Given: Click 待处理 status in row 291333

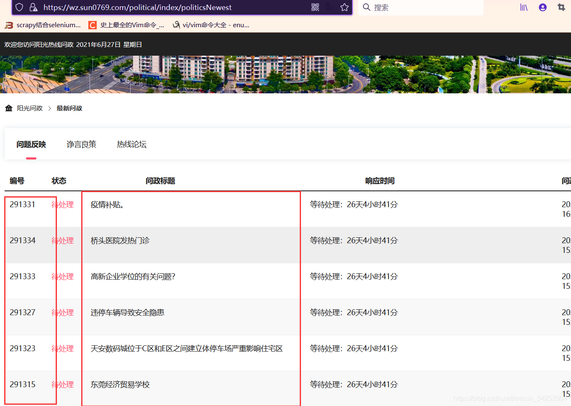Looking at the screenshot, I should coord(63,277).
